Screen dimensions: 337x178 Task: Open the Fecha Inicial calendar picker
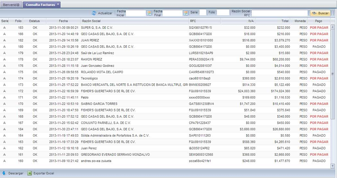click(149, 13)
